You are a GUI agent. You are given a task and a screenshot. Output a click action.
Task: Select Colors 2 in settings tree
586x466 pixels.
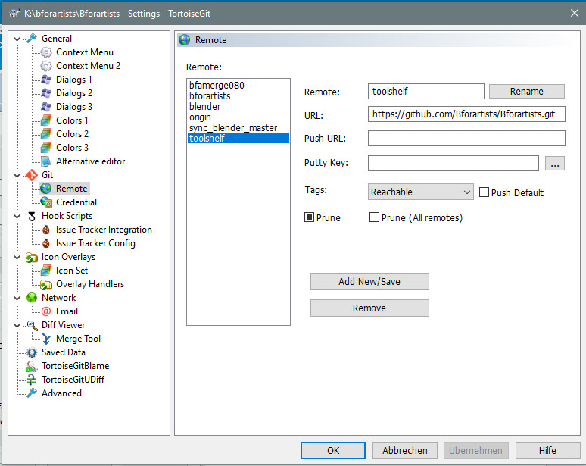point(72,134)
